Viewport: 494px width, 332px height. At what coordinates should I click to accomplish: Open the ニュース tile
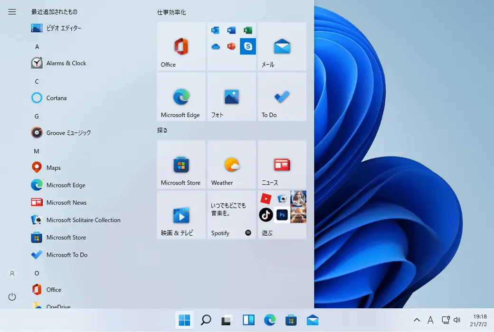coord(282,164)
